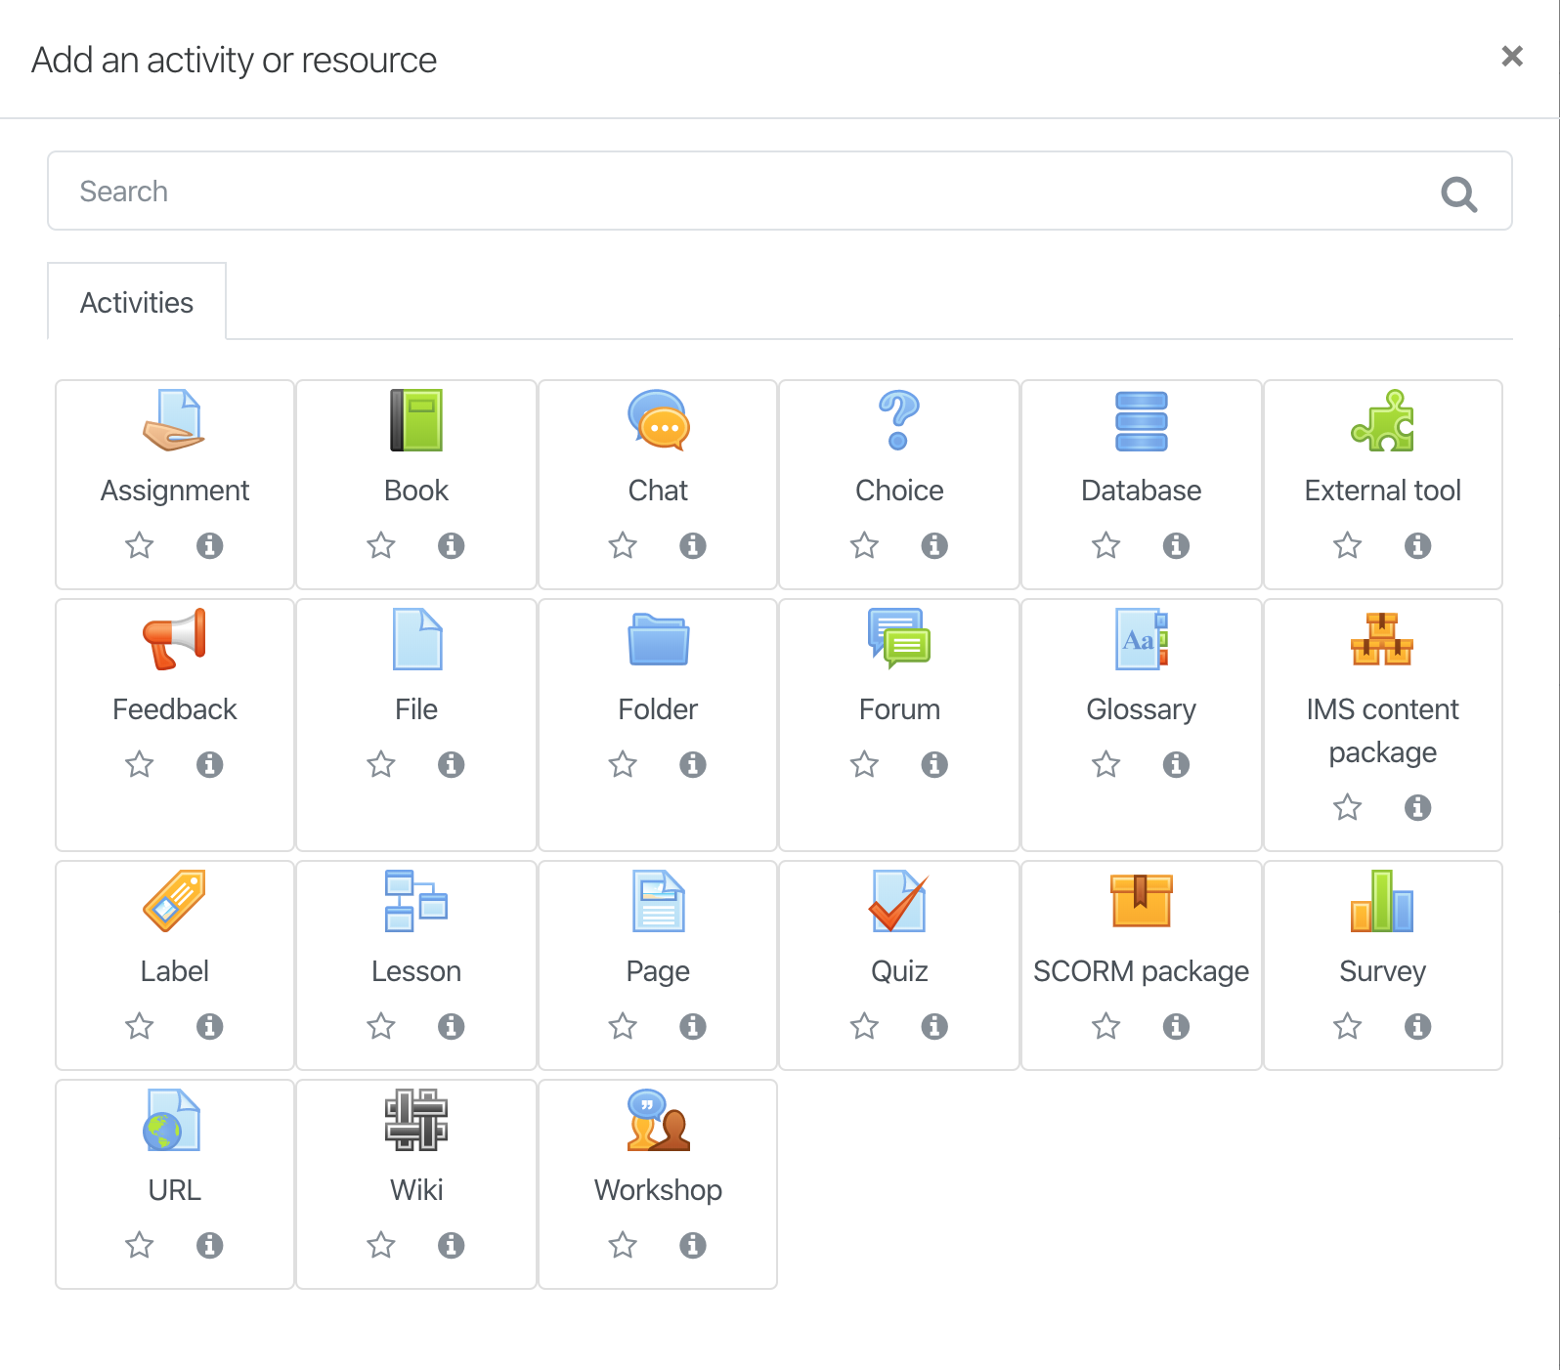Select the Lesson flowchart icon
The image size is (1560, 1370).
(x=416, y=901)
